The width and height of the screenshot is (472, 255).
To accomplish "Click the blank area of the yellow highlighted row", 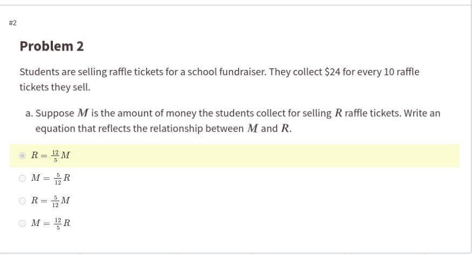I will [270, 155].
